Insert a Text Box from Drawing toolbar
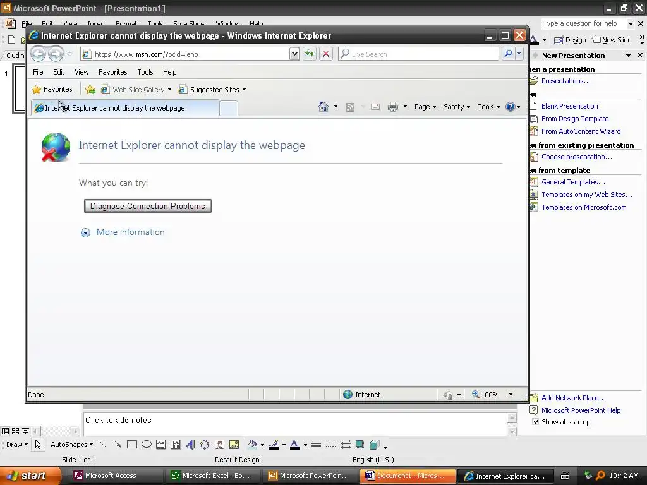 tap(161, 445)
